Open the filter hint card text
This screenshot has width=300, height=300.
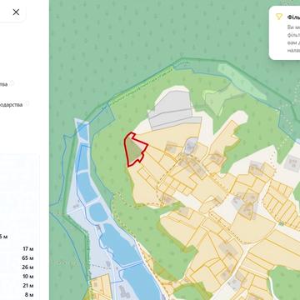(x=293, y=39)
